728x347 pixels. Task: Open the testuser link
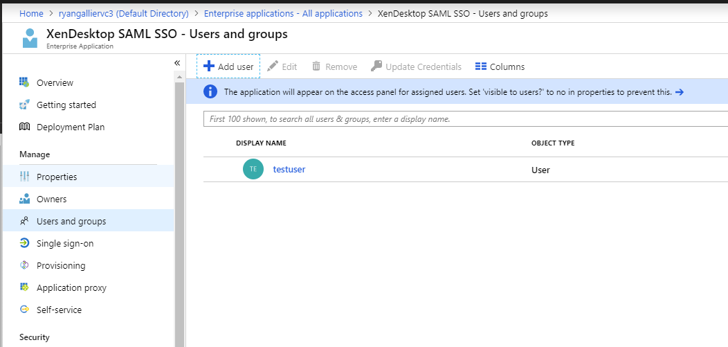click(289, 169)
